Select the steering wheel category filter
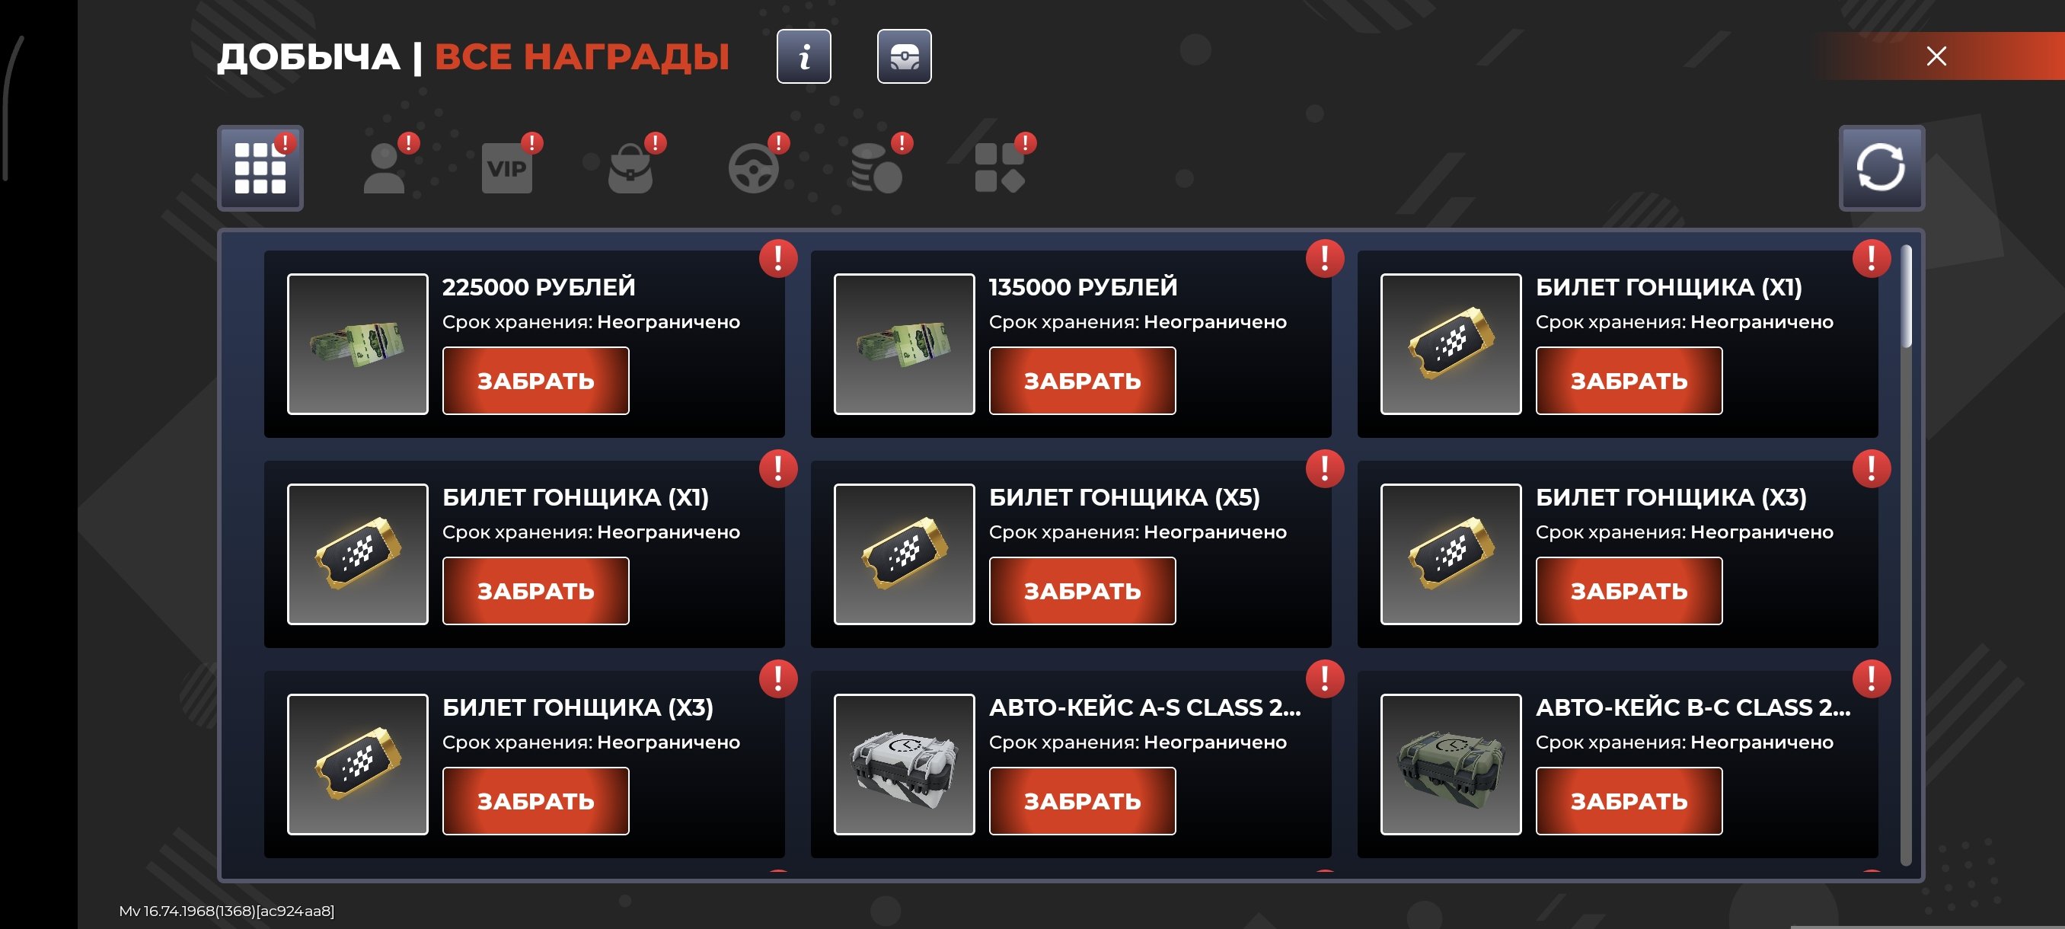This screenshot has width=2065, height=929. [754, 168]
